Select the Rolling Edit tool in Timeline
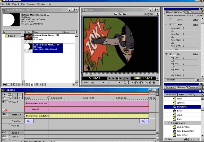The image size is (204, 142). (15, 94)
